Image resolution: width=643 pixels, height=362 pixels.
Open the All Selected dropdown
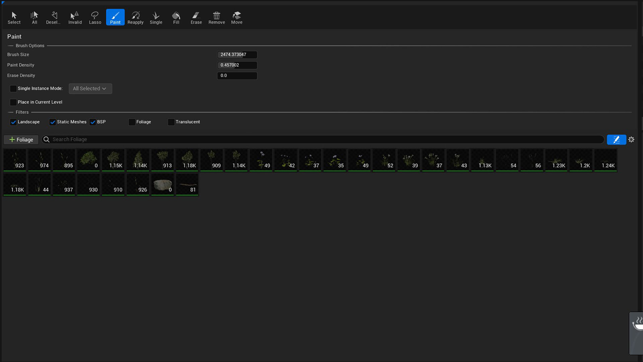[90, 88]
